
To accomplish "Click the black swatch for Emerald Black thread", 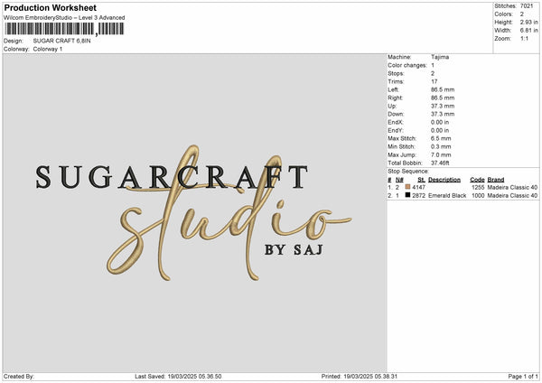I will (409, 195).
